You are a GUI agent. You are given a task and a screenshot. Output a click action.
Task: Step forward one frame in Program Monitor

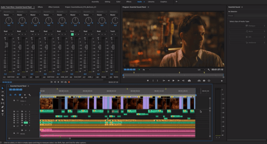(178, 81)
